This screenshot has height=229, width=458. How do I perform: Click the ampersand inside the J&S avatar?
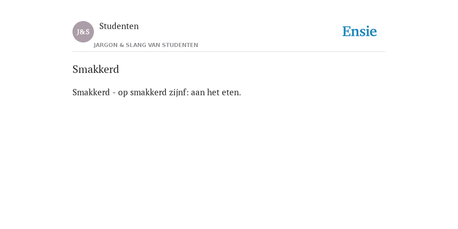click(83, 32)
